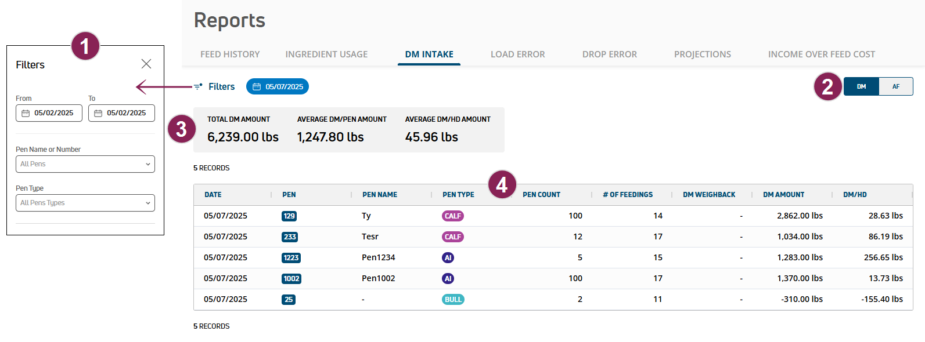Click calendar icon in From date field

(26, 113)
